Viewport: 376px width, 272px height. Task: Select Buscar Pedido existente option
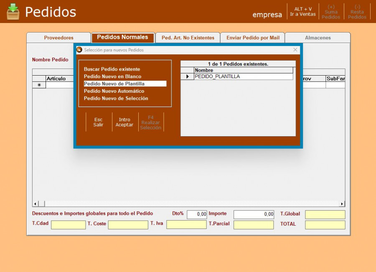112,69
